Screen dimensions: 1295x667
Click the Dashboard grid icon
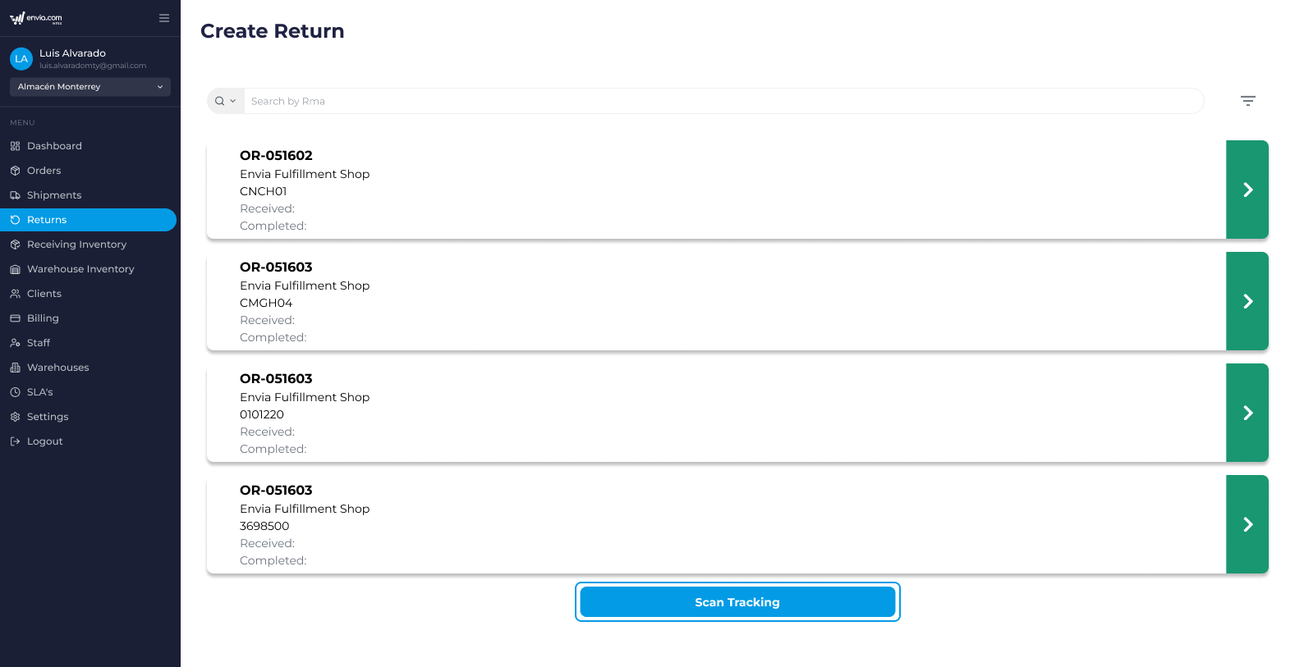click(15, 146)
